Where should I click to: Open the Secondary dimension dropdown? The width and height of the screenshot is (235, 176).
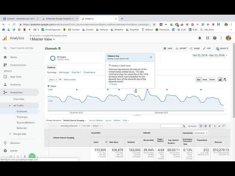[x=70, y=126]
